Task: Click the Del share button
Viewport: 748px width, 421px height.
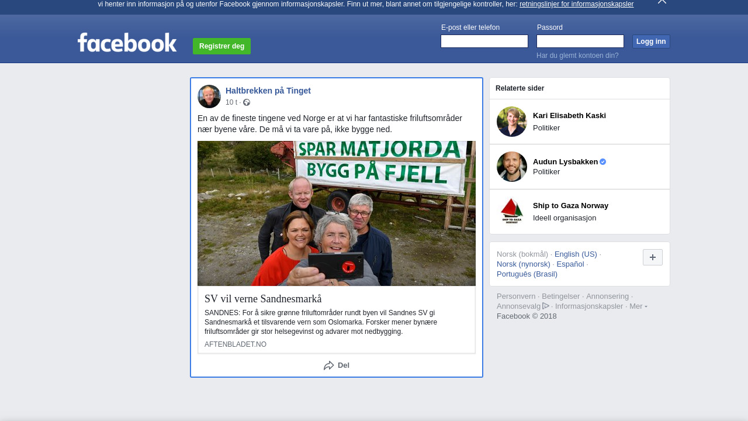Action: tap(337, 365)
